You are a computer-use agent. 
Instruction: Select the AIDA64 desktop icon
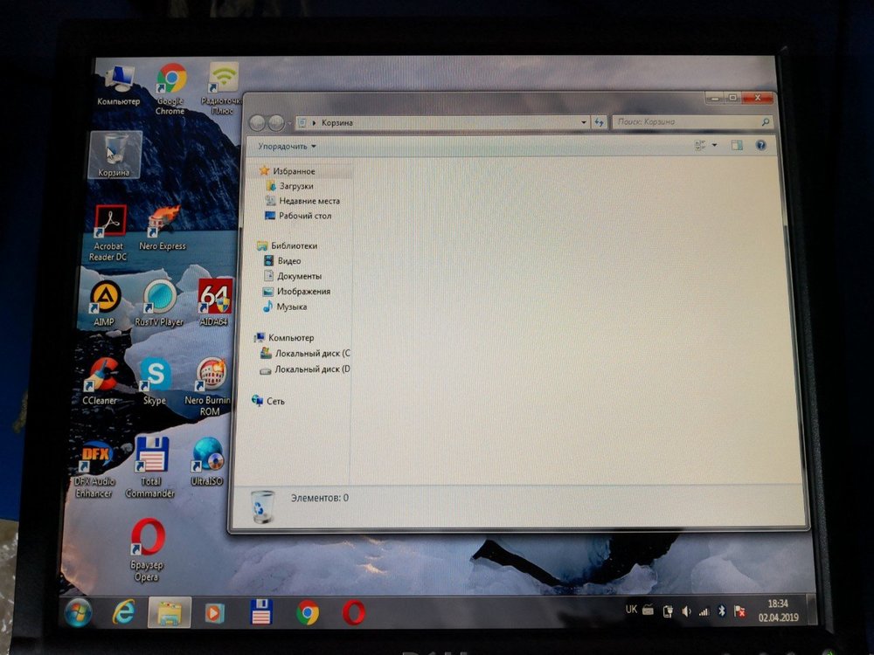point(214,299)
